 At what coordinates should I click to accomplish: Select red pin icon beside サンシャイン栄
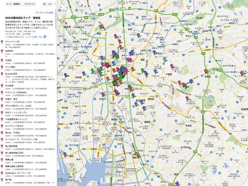[2, 42]
